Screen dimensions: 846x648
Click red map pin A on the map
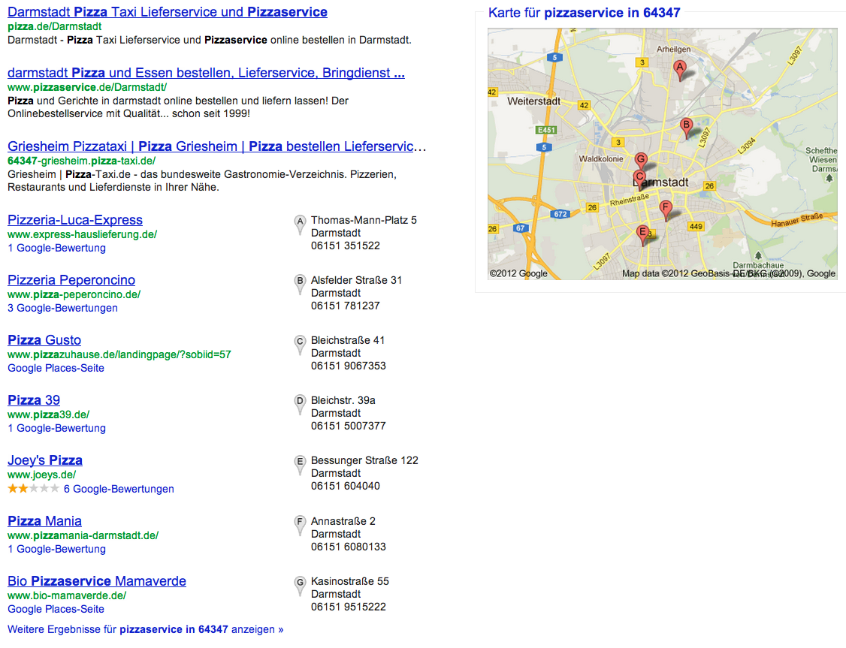pos(680,68)
